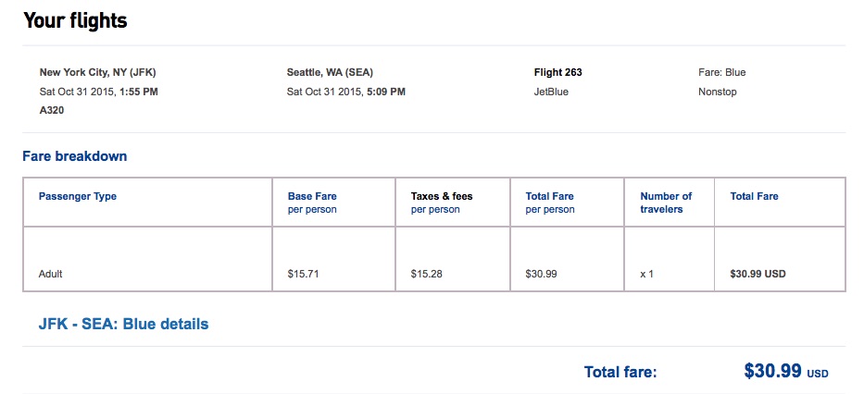This screenshot has height=394, width=864.
Task: Click the Fare breakdown heading
Action: click(x=74, y=156)
